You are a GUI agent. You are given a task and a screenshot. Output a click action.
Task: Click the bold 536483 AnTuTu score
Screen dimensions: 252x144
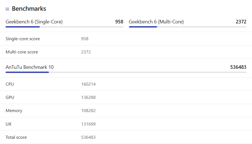[x=238, y=67]
